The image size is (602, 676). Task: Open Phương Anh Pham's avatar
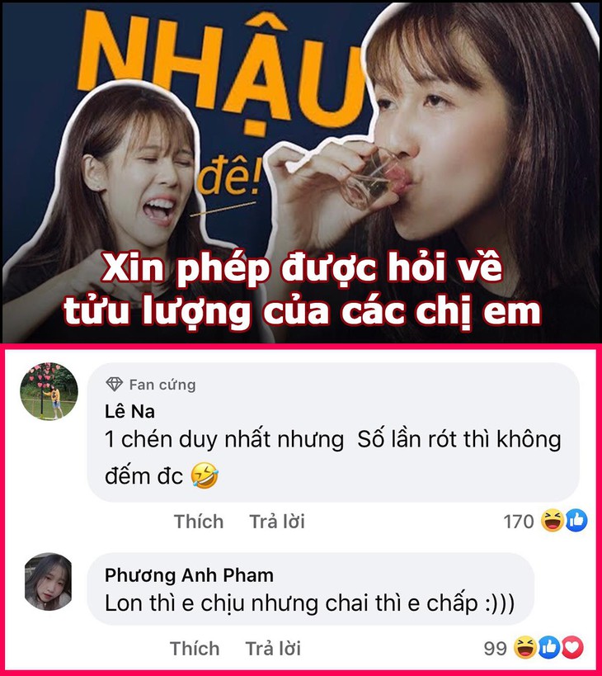click(x=48, y=582)
